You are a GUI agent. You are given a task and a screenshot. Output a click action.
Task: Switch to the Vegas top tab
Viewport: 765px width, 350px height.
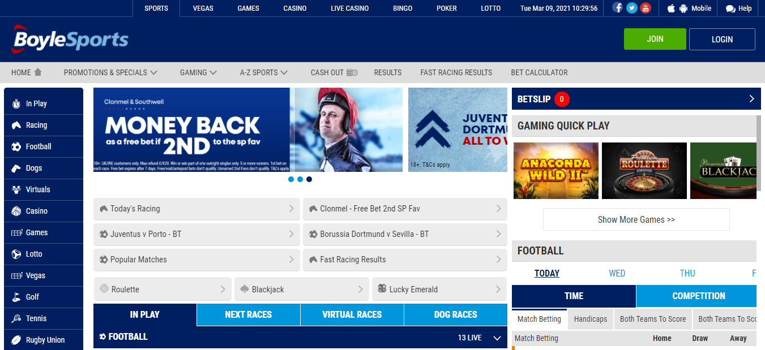(x=203, y=8)
